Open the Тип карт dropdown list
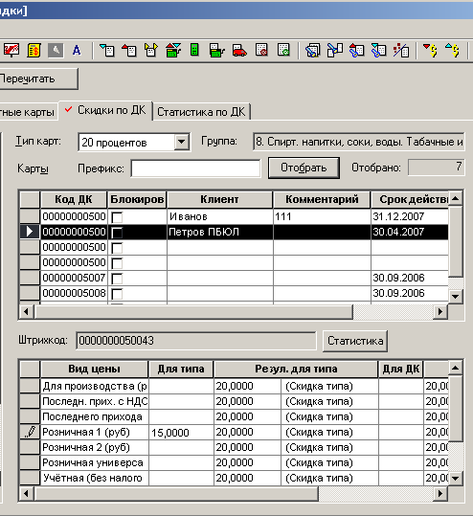473x516 pixels. coord(181,142)
